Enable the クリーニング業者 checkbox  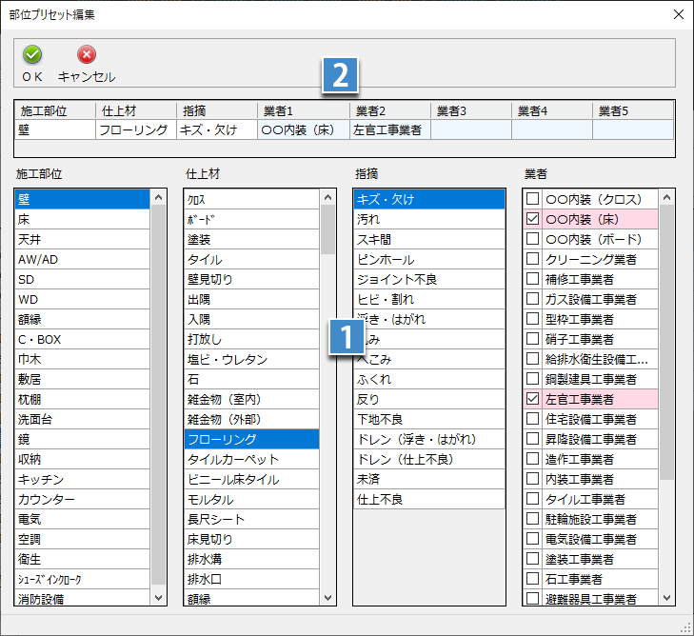(533, 259)
